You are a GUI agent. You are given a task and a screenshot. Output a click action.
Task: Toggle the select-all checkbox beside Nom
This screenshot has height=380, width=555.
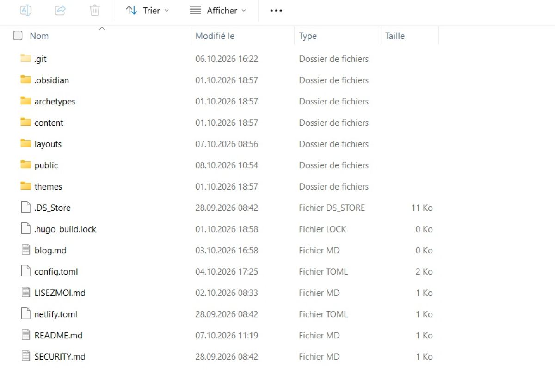click(x=18, y=36)
